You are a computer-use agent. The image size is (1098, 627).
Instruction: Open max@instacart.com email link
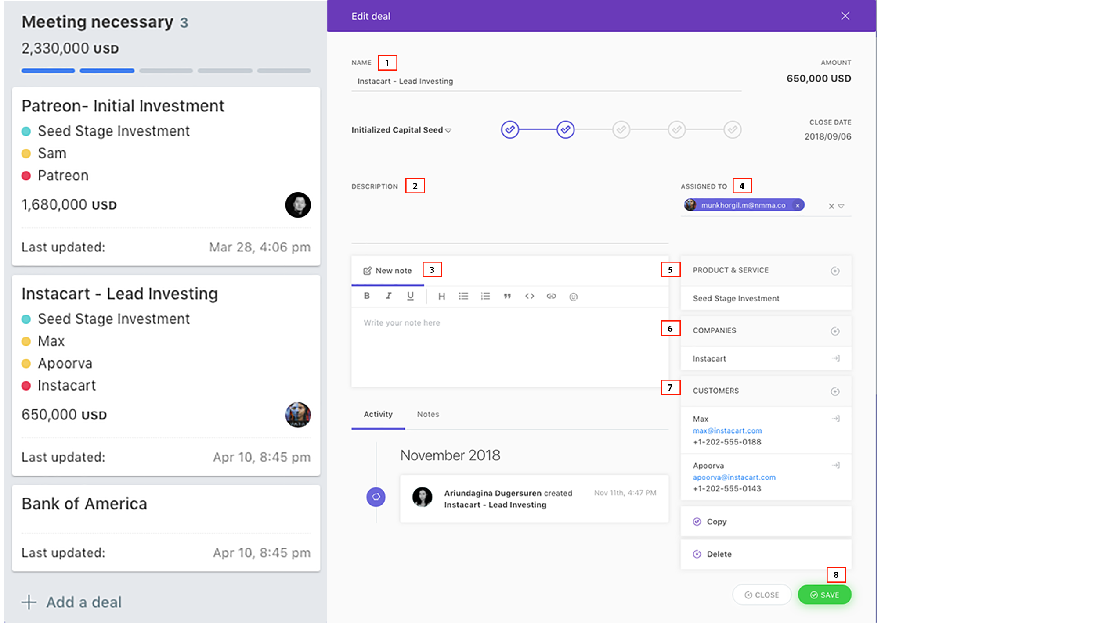[727, 430]
